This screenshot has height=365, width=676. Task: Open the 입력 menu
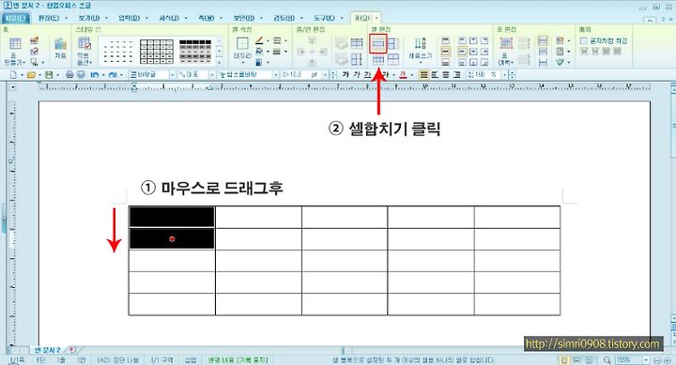point(129,18)
